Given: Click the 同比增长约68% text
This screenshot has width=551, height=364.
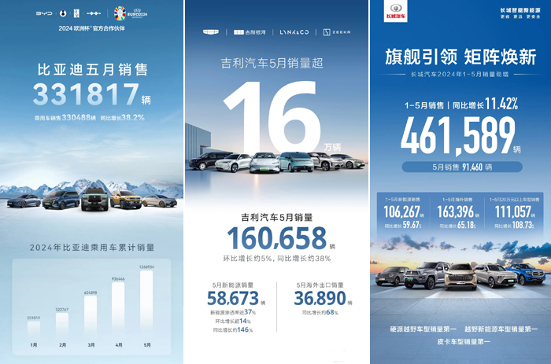Looking at the screenshot, I should click(320, 312).
